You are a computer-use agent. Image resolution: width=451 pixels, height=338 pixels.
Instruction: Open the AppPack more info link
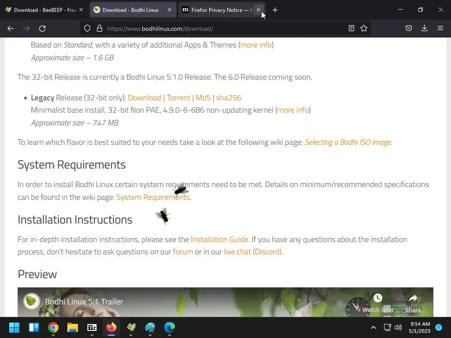click(x=256, y=45)
